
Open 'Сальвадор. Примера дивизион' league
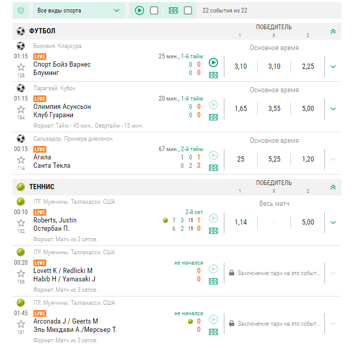point(73,139)
